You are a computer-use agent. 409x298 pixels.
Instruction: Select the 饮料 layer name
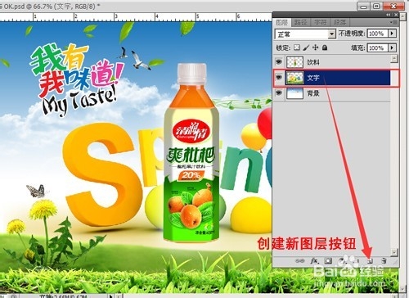313,62
